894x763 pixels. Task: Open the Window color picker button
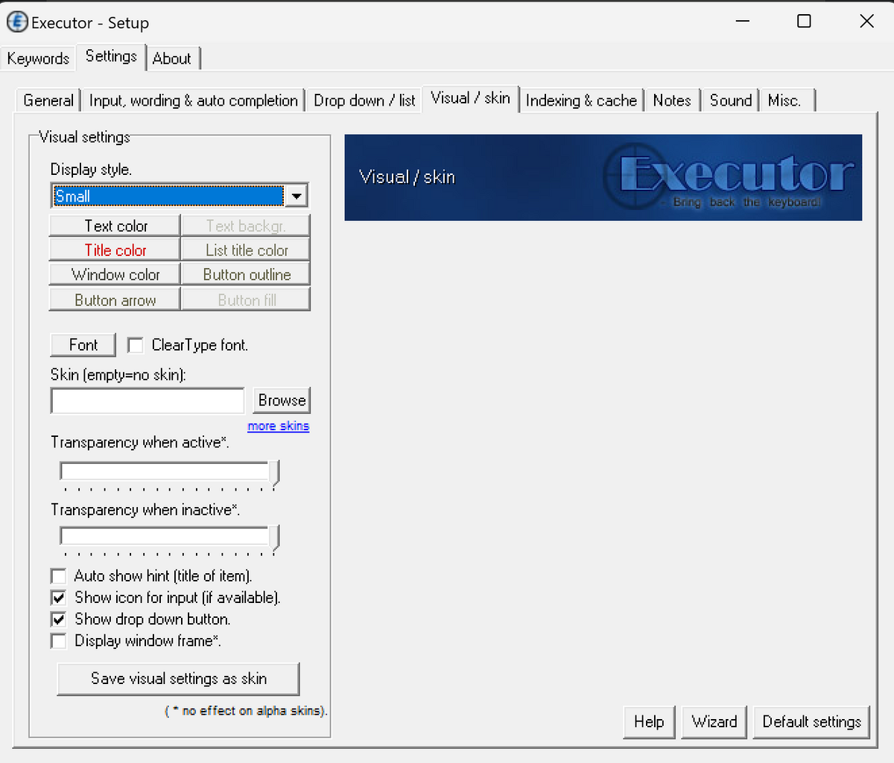click(x=115, y=275)
